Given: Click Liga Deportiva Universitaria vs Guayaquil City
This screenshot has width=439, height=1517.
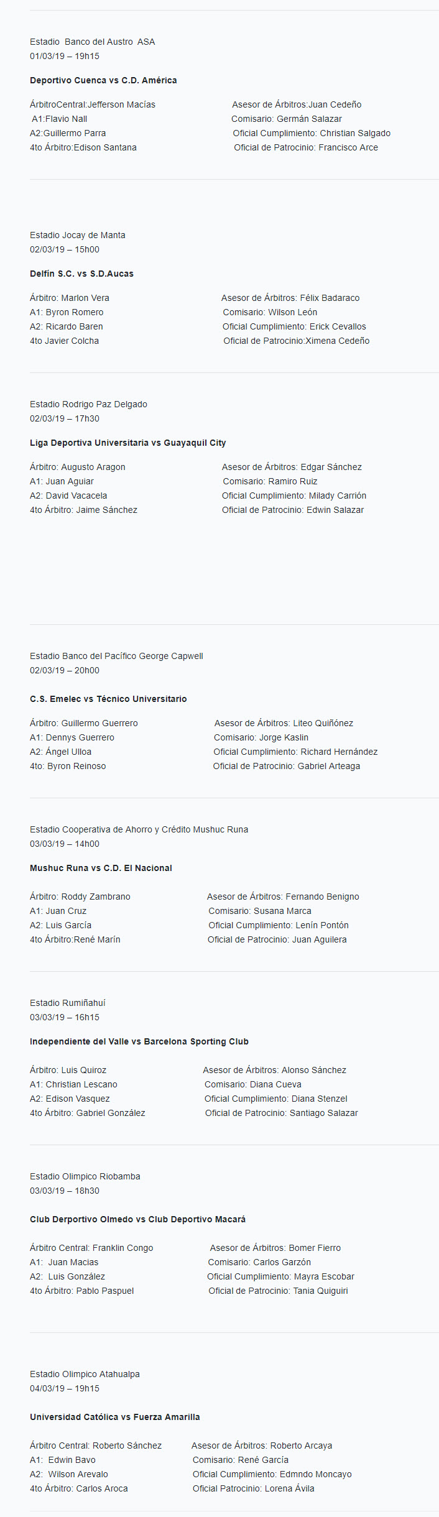Looking at the screenshot, I should coord(128,443).
